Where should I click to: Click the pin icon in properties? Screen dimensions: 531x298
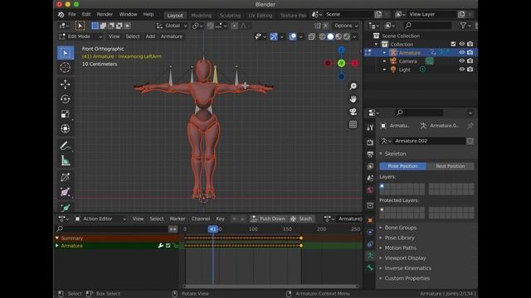click(470, 126)
